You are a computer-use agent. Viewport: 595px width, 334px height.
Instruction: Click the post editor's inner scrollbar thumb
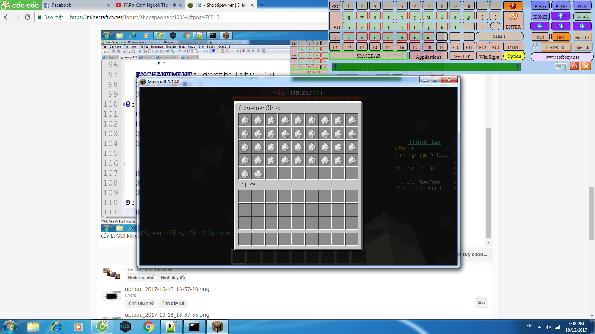(x=488, y=183)
